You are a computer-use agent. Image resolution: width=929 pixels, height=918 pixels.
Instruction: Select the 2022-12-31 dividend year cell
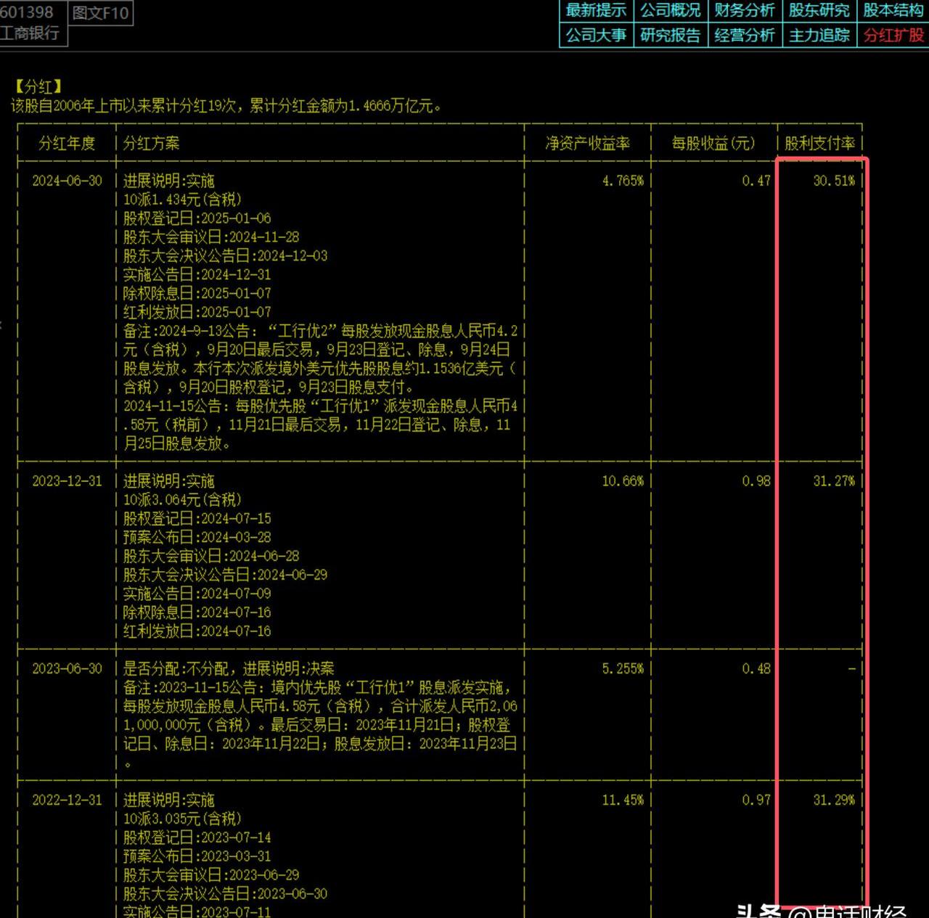pyautogui.click(x=67, y=800)
